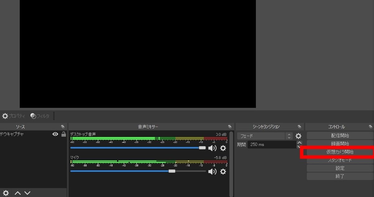Increase transition duration with up arrow
Image resolution: width=374 pixels, height=197 pixels.
pos(300,143)
